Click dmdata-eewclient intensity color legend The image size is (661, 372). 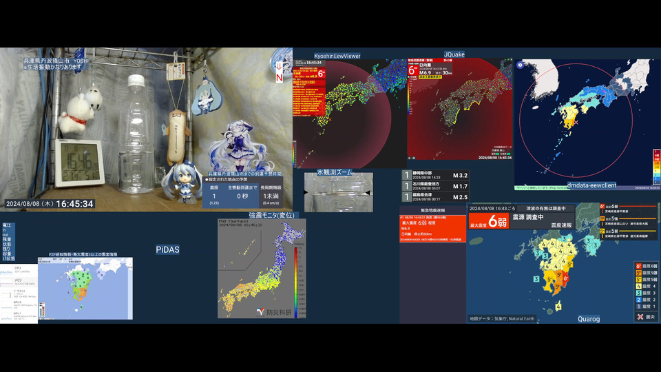click(656, 166)
